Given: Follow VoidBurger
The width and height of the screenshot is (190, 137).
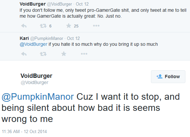Looking at the screenshot, I should (168, 77).
